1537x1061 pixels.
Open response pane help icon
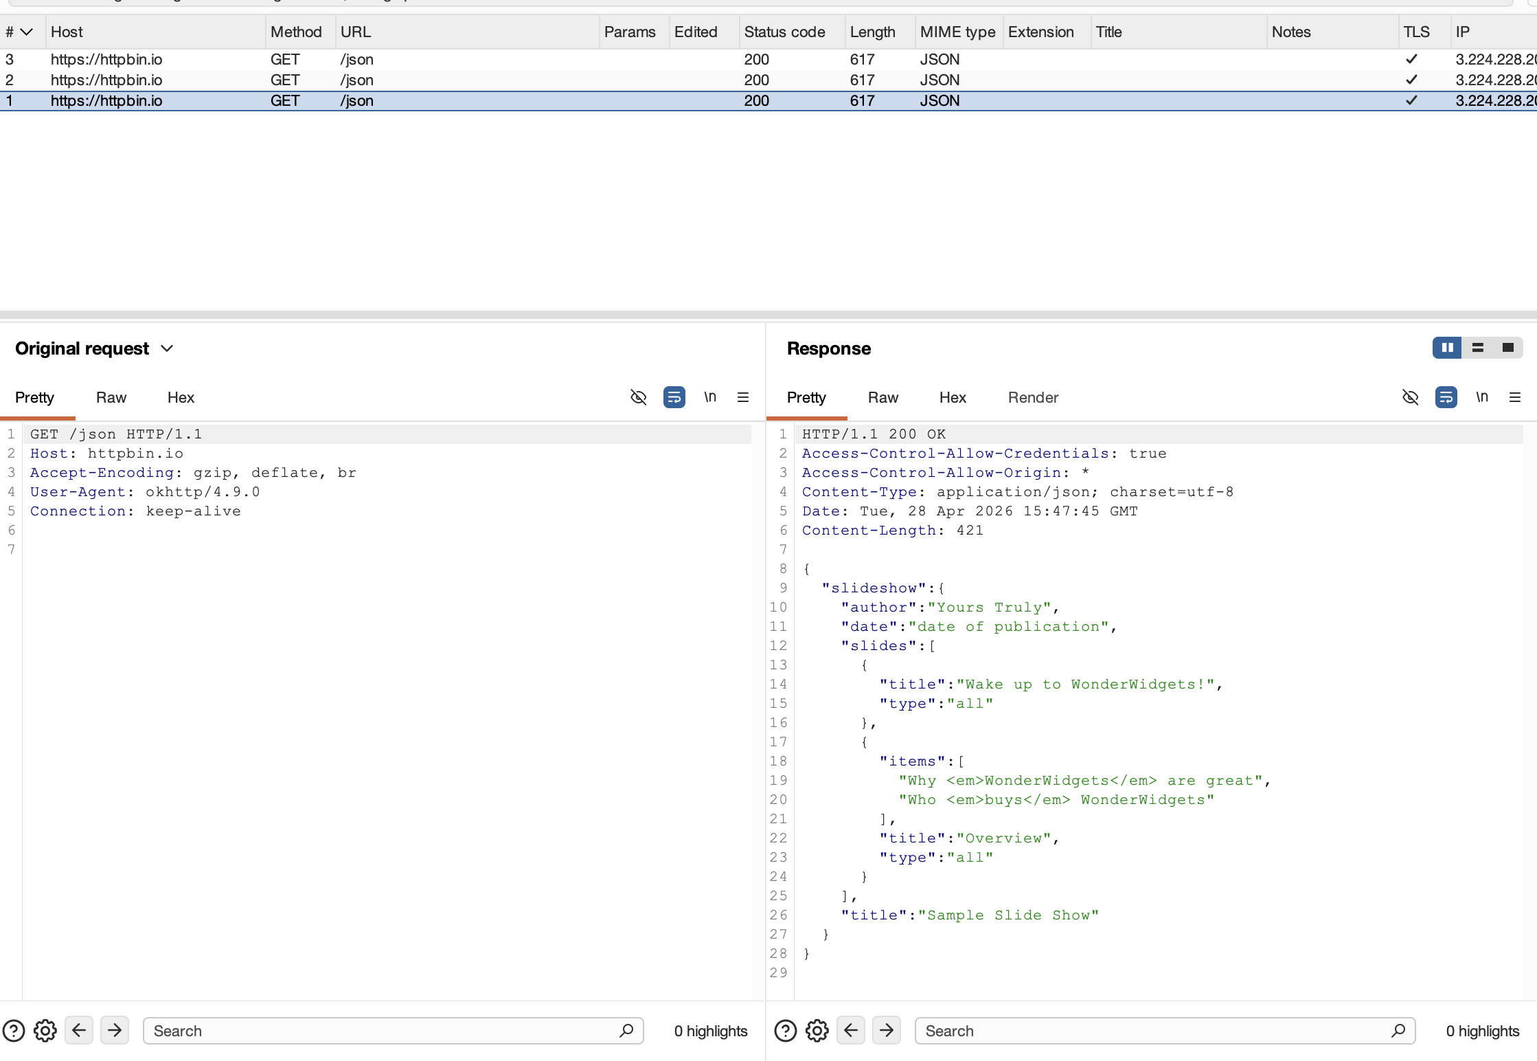tap(785, 1031)
